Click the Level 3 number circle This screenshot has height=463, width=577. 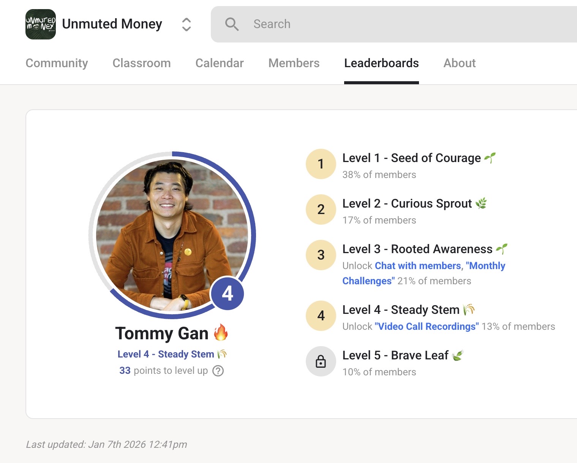coord(321,255)
